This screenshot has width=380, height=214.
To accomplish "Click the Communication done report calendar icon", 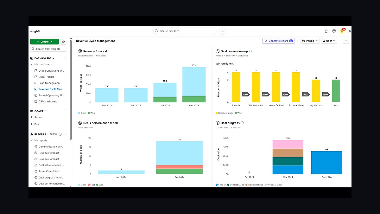I will click(36, 147).
